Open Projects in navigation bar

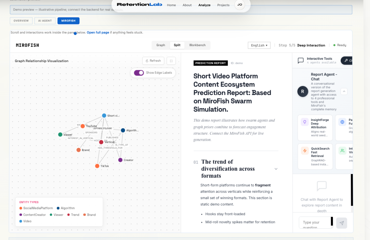(223, 5)
